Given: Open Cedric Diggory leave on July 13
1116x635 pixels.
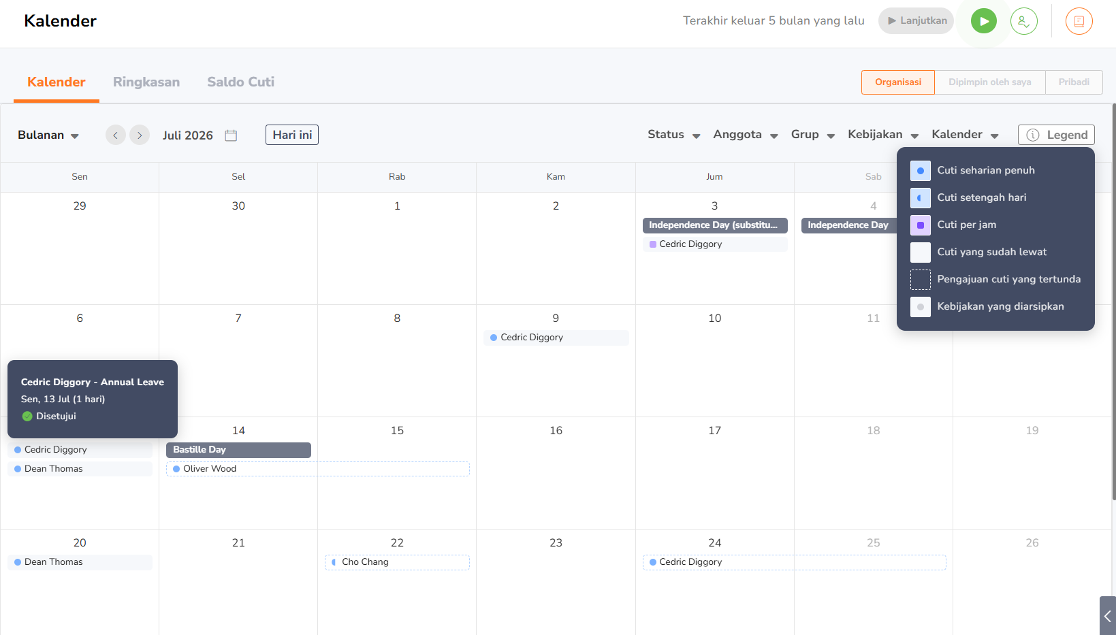Looking at the screenshot, I should tap(80, 450).
